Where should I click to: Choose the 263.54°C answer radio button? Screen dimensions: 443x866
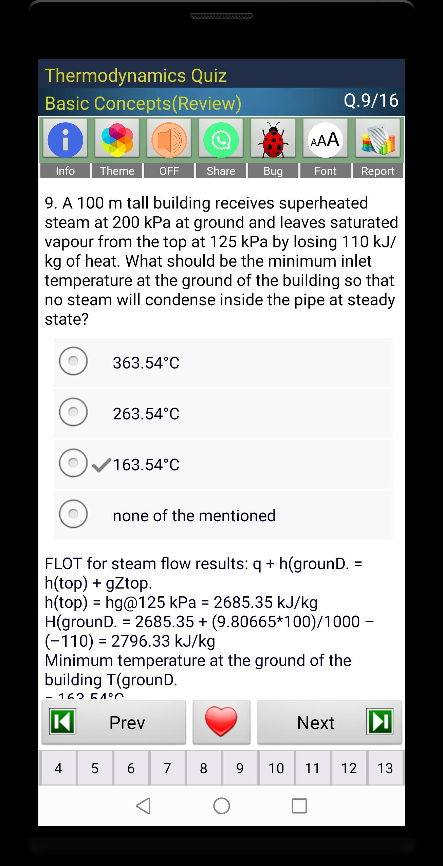(73, 412)
